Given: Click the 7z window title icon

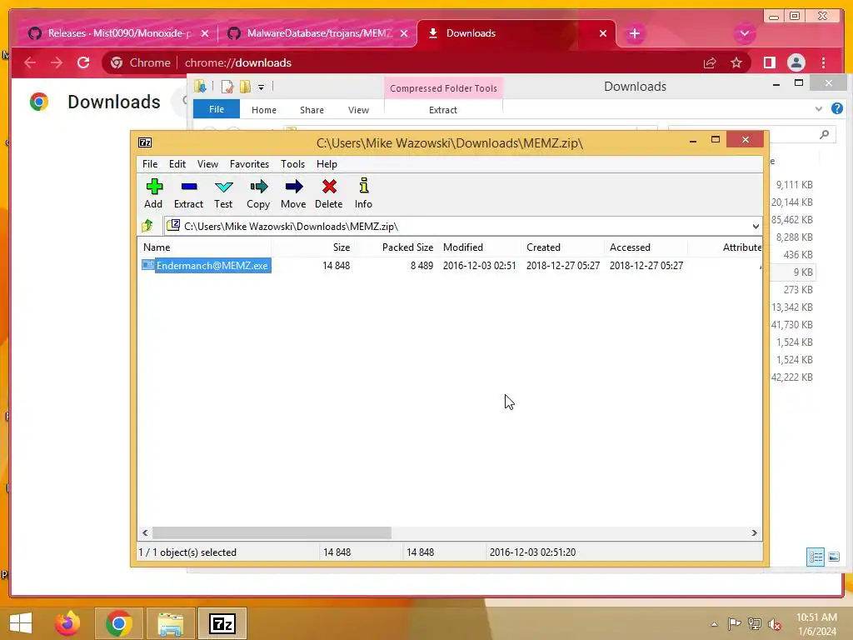Looking at the screenshot, I should coord(145,142).
